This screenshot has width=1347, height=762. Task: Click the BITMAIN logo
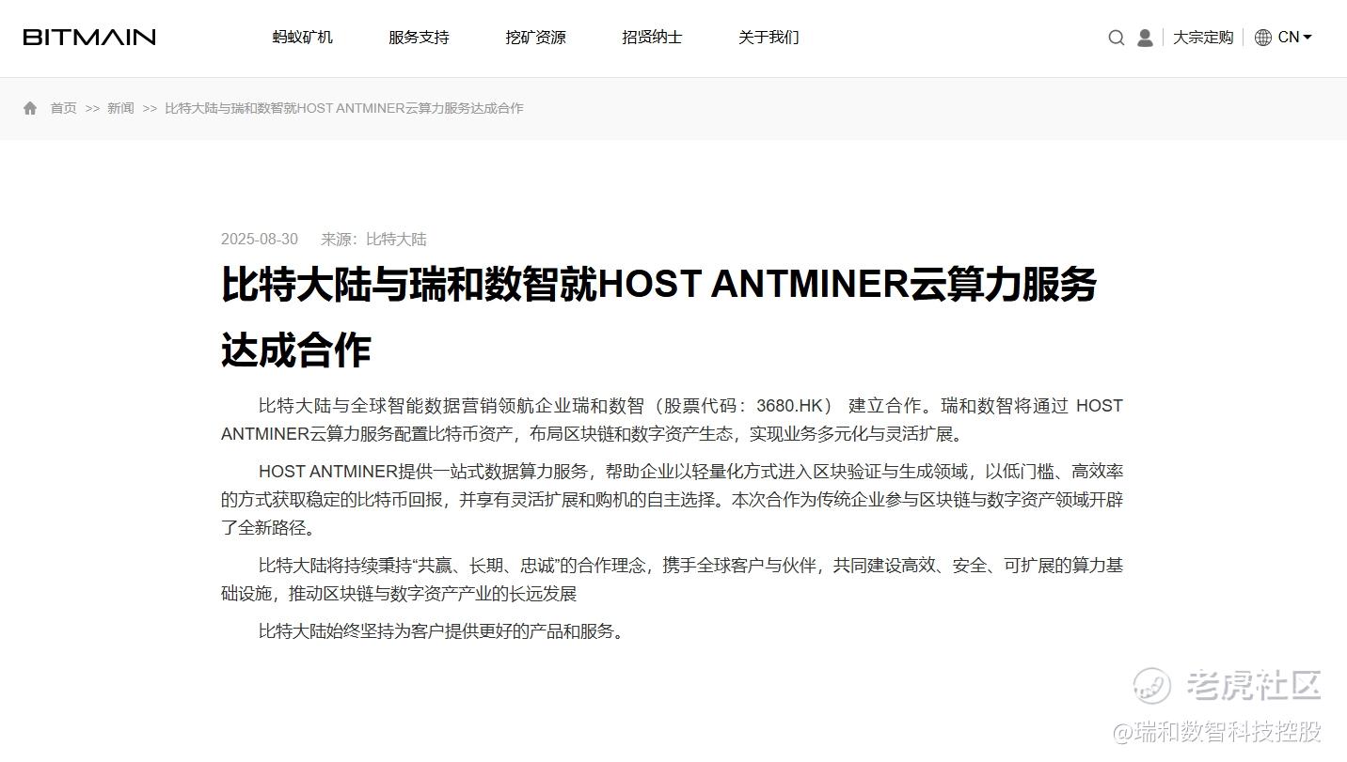pyautogui.click(x=89, y=38)
